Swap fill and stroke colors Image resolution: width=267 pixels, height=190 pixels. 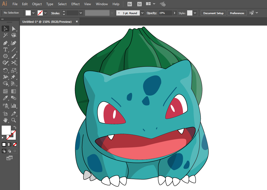tap(15, 127)
